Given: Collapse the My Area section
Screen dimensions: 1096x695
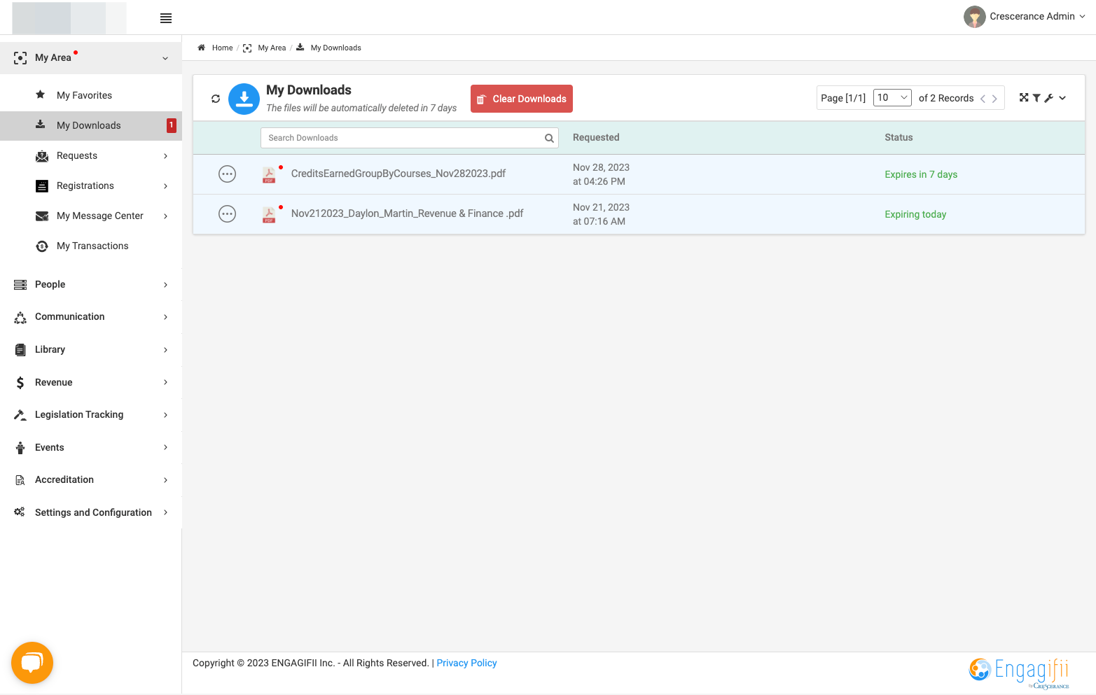Looking at the screenshot, I should pyautogui.click(x=91, y=57).
